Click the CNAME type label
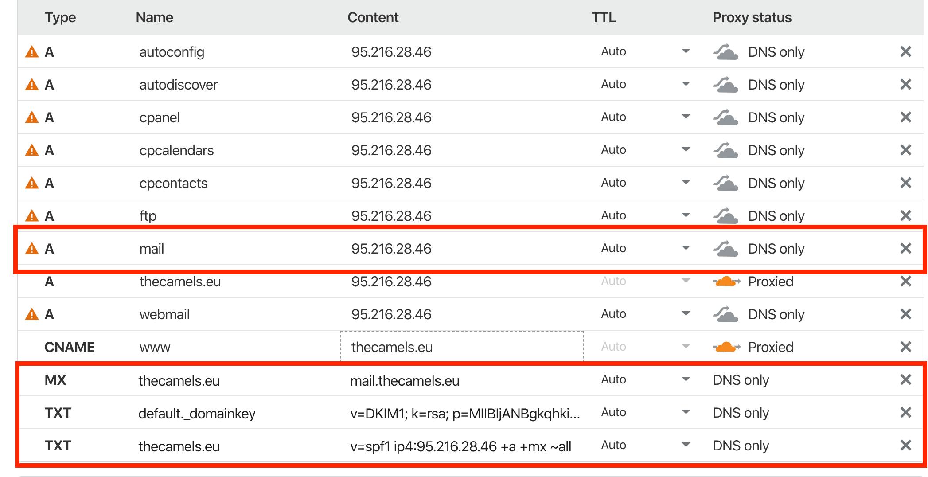This screenshot has width=928, height=477. pyautogui.click(x=70, y=347)
